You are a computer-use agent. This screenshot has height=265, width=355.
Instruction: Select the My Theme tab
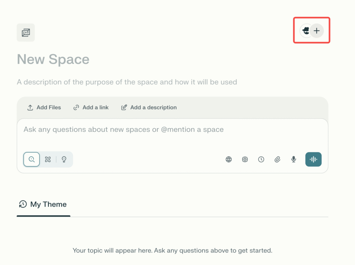(43, 204)
